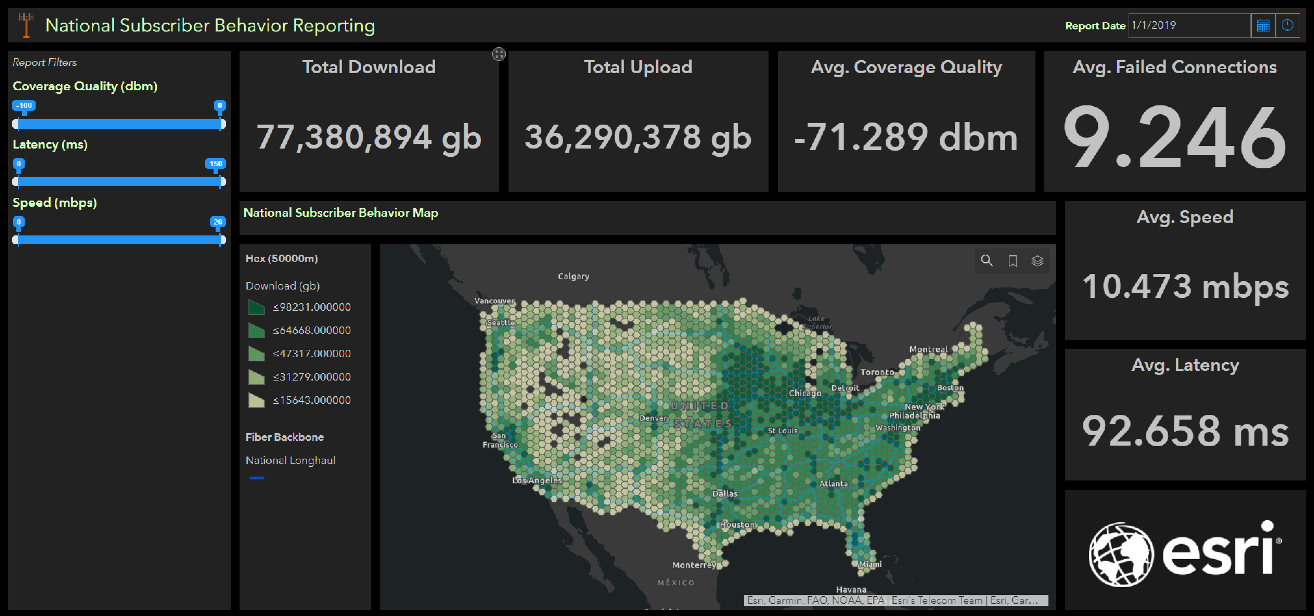
Task: Open the map bookmarks icon
Action: 1013,261
